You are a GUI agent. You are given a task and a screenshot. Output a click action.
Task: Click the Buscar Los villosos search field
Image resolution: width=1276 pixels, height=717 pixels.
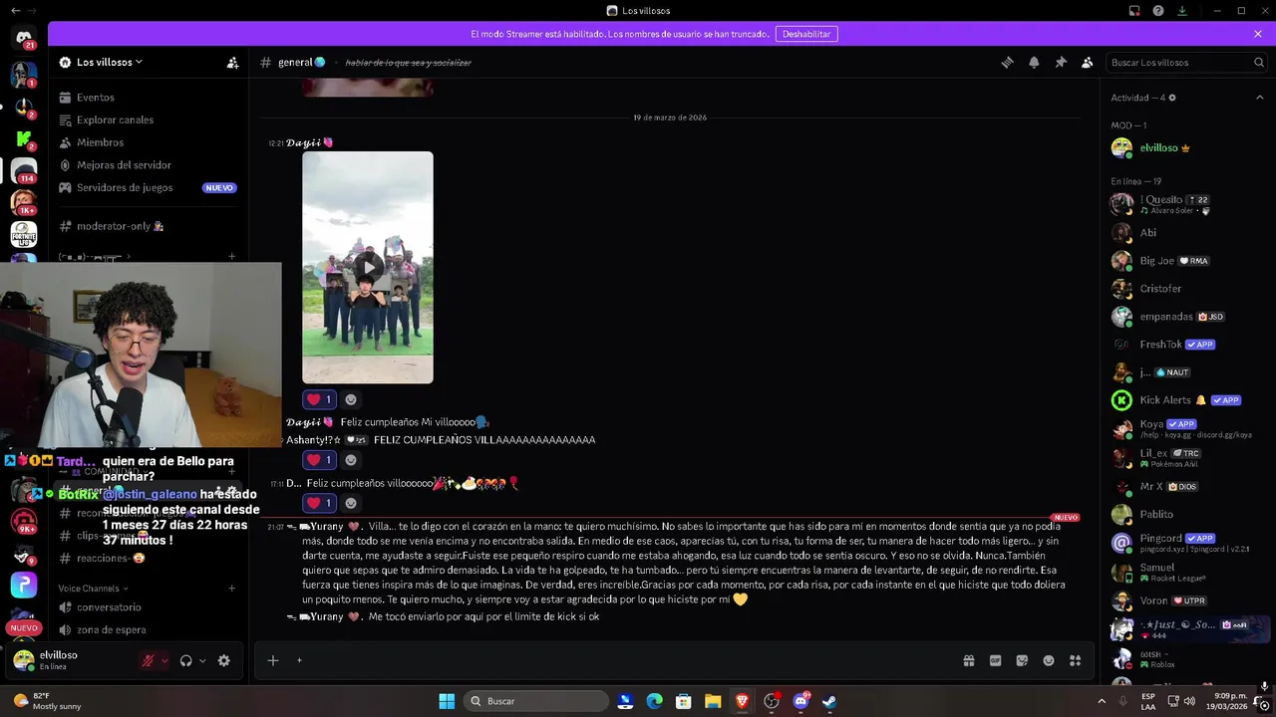click(x=1186, y=62)
